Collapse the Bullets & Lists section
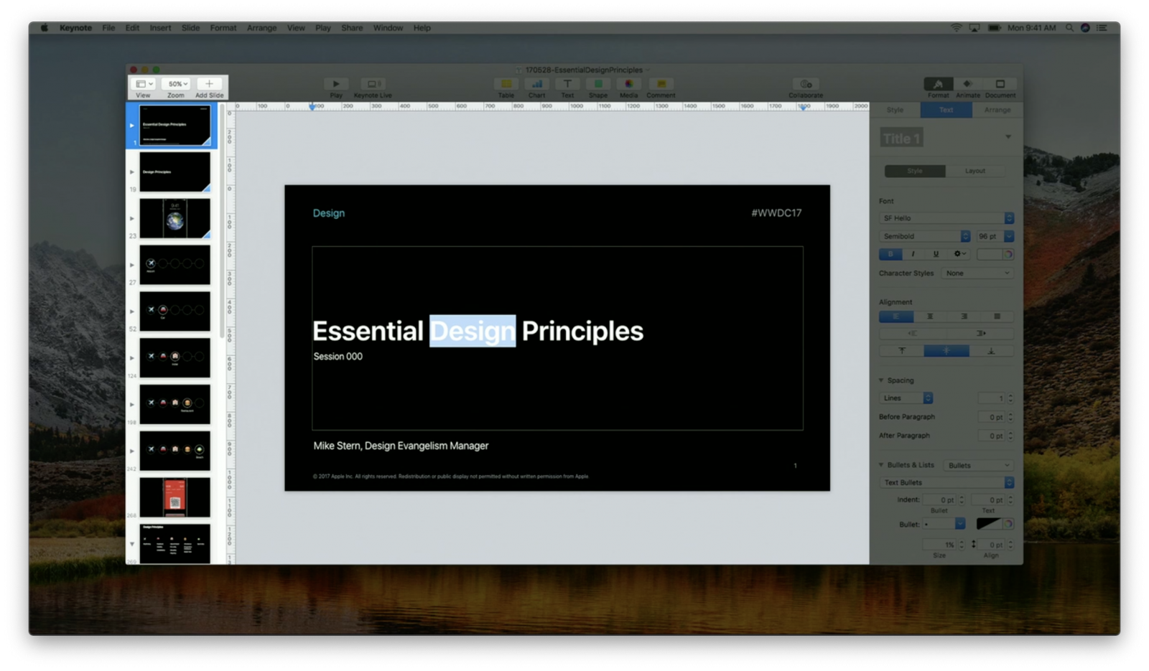1149x671 pixels. point(882,465)
